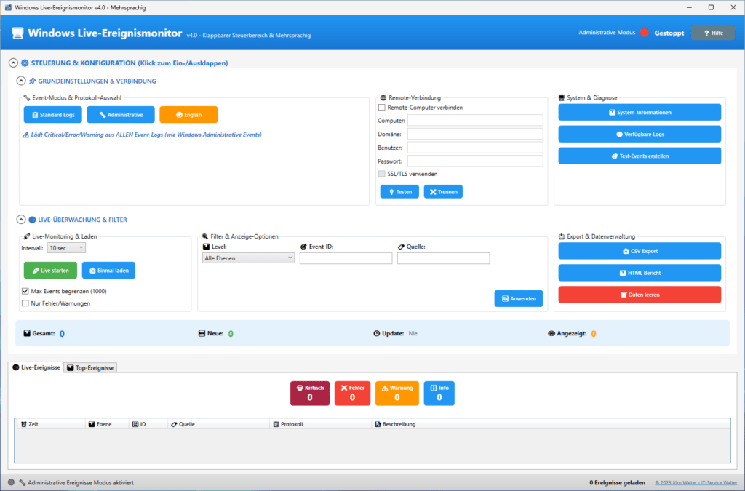Open System-Informationen
Screen dimensions: 745x491
click(x=639, y=112)
